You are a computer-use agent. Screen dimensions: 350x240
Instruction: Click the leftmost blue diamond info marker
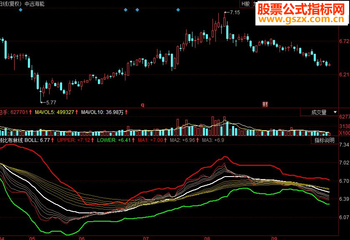point(20,10)
